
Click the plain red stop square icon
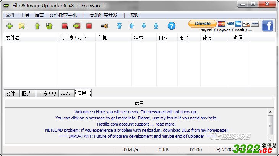(x=89, y=26)
